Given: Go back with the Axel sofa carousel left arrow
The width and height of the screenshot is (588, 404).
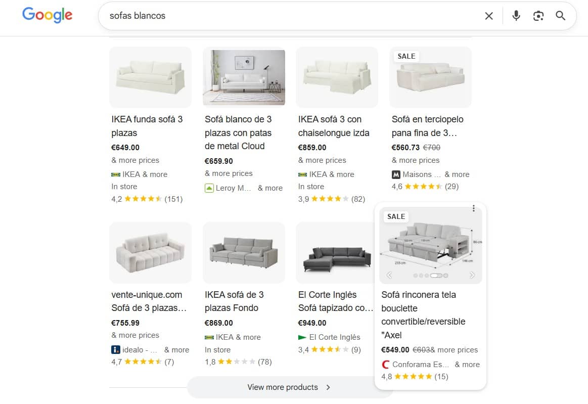Looking at the screenshot, I should click(389, 275).
